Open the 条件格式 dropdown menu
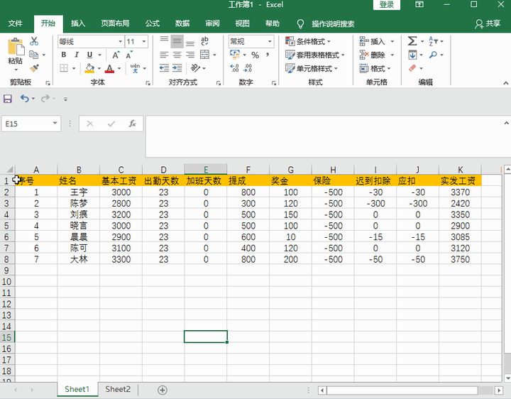Screen dimensions: 511x399 [308, 42]
